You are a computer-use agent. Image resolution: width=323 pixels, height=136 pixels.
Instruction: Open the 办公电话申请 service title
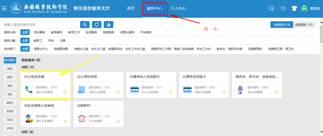click(34, 77)
